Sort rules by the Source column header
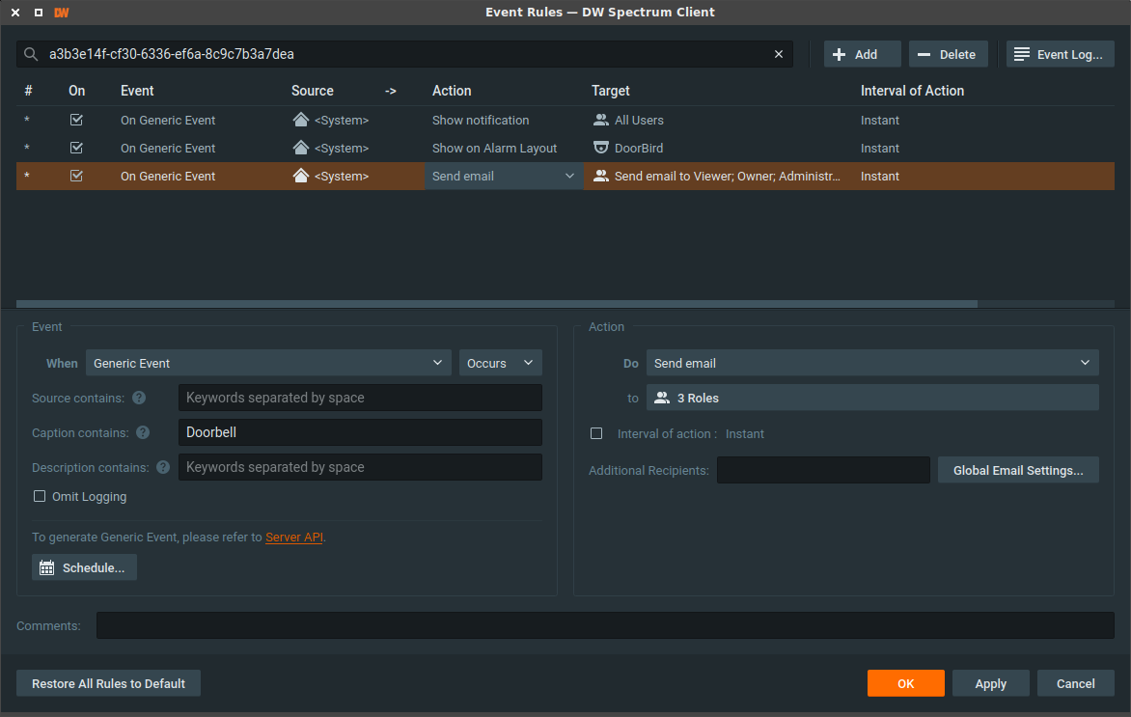Image resolution: width=1131 pixels, height=717 pixels. tap(313, 91)
